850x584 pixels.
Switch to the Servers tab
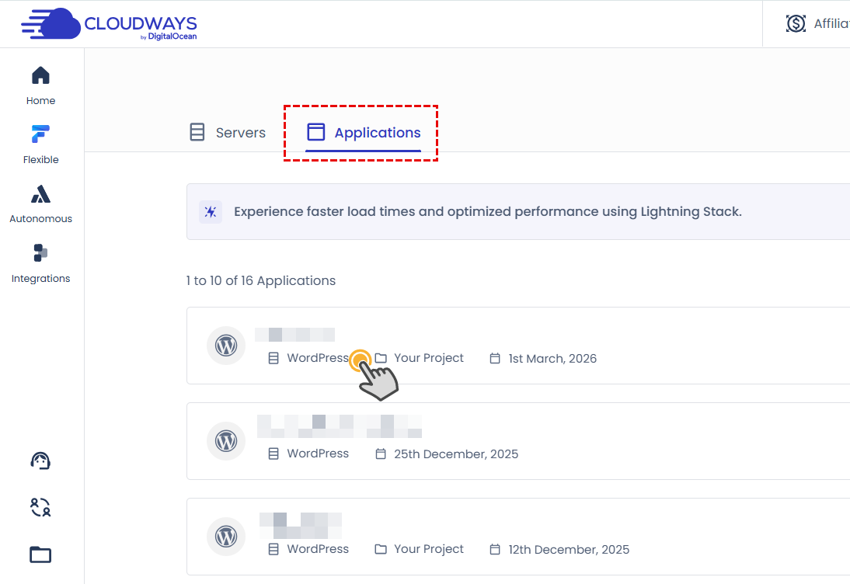point(228,132)
